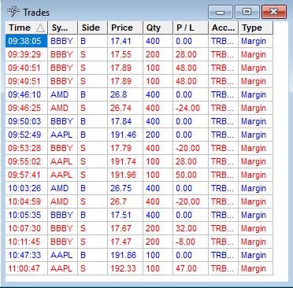Click price 17.67 cell
Image resolution: width=293 pixels, height=288 pixels.
point(125,228)
